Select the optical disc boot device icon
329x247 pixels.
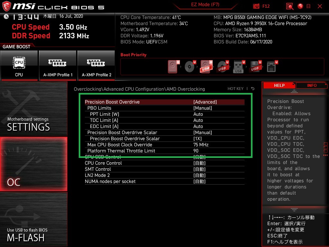pyautogui.click(x=190, y=67)
